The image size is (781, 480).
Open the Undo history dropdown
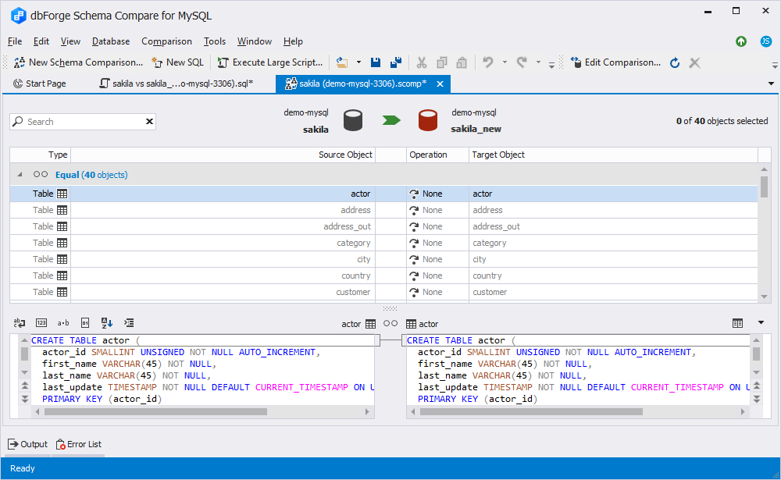(x=505, y=62)
